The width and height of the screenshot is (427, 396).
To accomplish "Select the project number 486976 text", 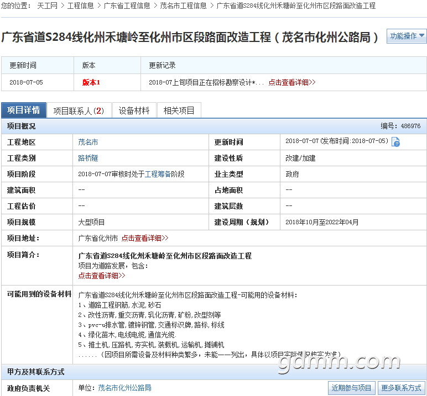I will click(410, 126).
